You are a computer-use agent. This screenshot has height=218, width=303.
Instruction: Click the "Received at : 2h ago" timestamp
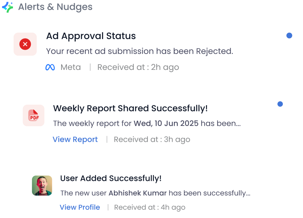[138, 68]
